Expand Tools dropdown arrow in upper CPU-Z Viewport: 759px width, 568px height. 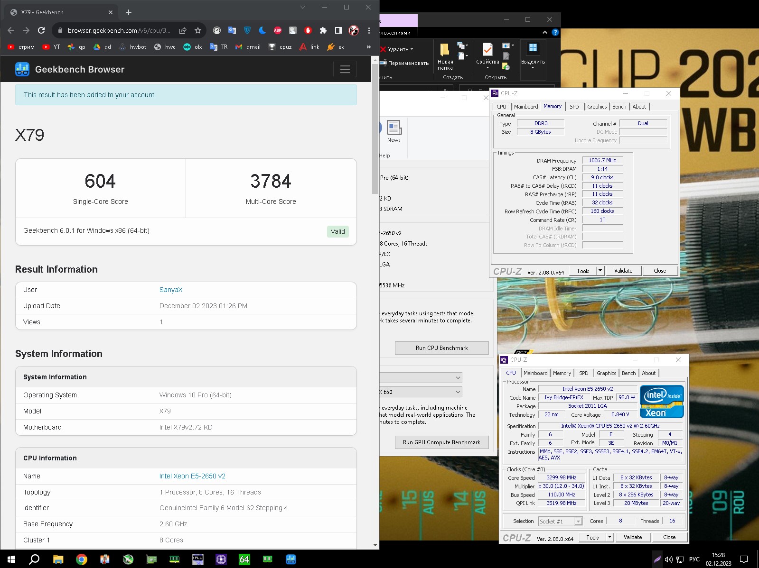click(x=600, y=271)
